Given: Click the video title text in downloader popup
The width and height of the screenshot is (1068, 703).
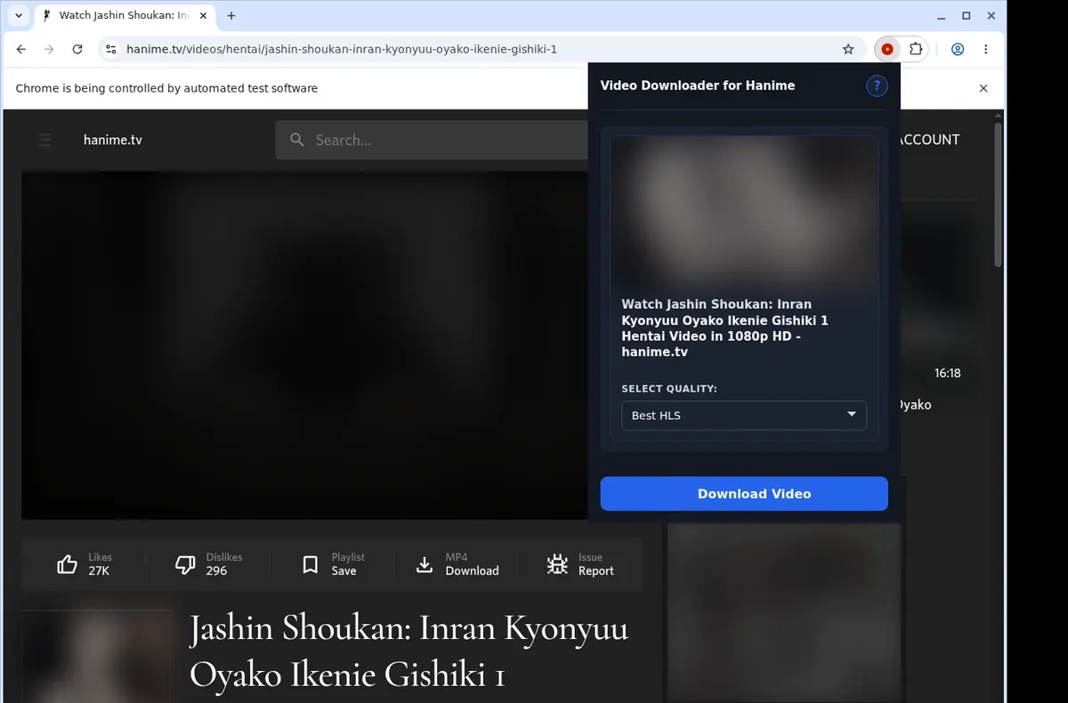Looking at the screenshot, I should pos(725,328).
